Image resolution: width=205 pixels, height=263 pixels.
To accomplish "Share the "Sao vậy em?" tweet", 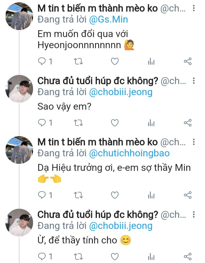I will click(188, 123).
